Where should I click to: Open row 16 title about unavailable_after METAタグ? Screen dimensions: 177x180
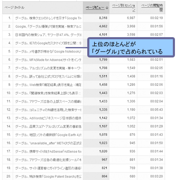[x=48, y=143]
